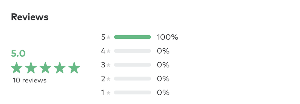Image resolution: width=300 pixels, height=104 pixels.
Task: Click the gray star beside number 3
Action: coord(109,65)
